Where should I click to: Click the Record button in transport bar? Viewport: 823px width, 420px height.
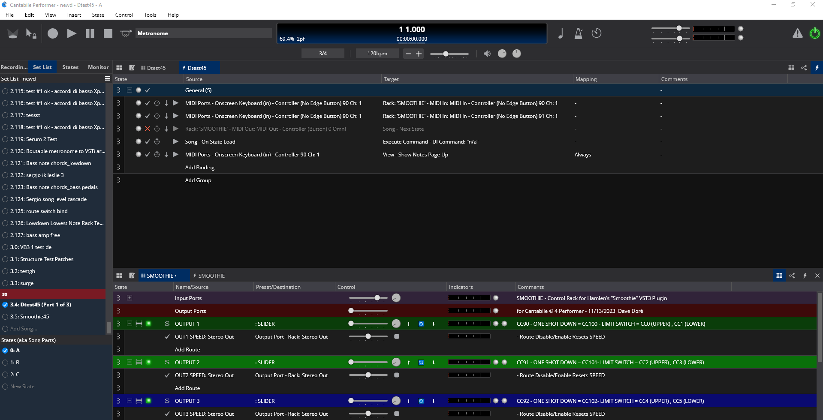click(x=53, y=33)
